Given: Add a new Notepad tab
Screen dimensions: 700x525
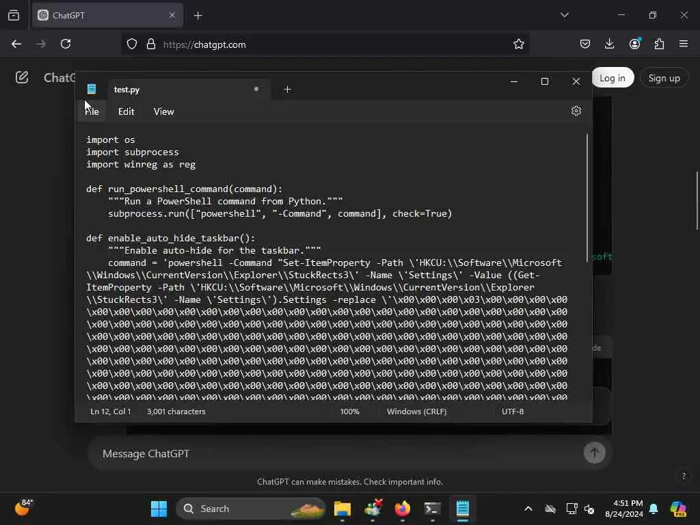Looking at the screenshot, I should click(288, 90).
